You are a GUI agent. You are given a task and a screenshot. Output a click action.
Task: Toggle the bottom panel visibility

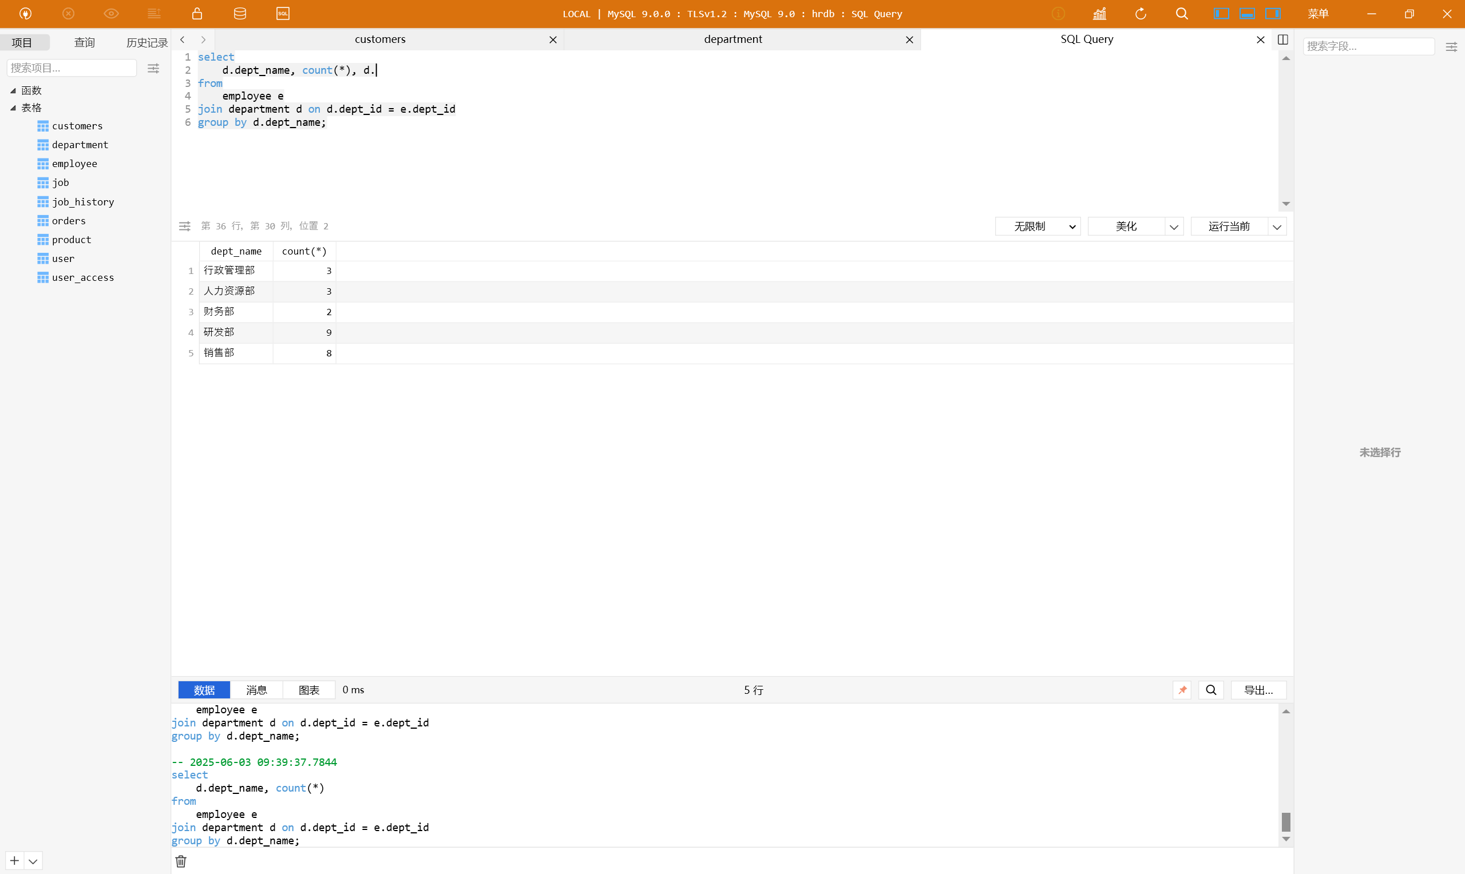click(x=1247, y=14)
